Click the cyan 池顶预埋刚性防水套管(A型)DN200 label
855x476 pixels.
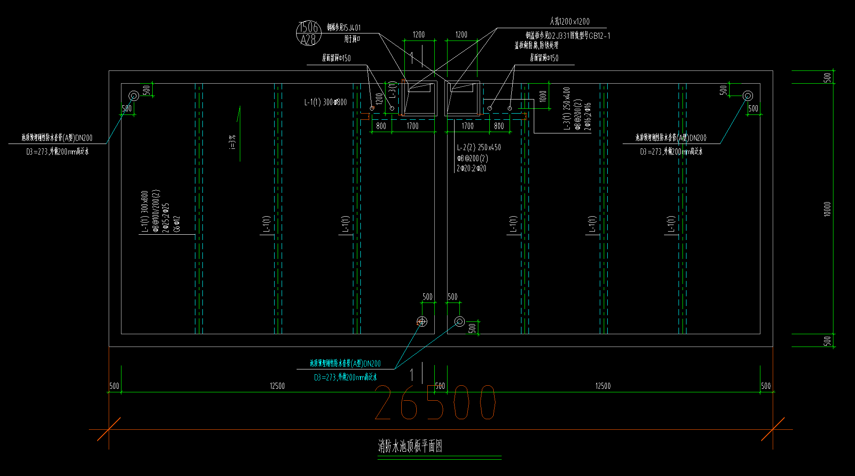345,363
